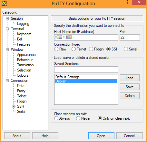The image size is (147, 142).
Task: Open the Proxy settings category
Action: [x=21, y=91]
